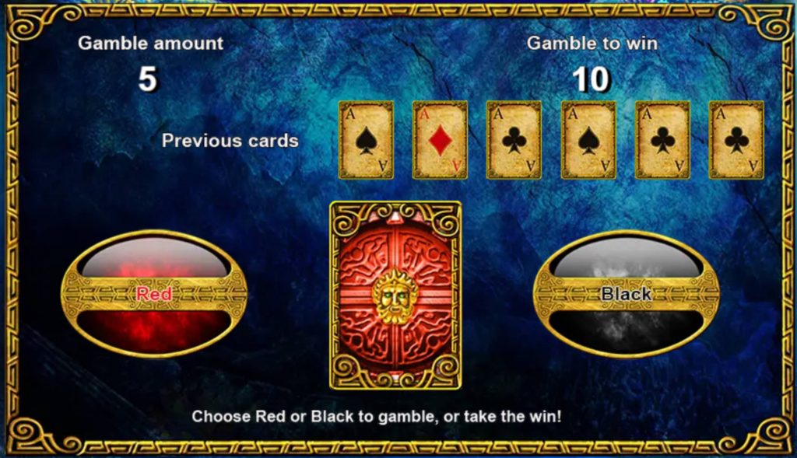Pick the Ace of Clubs between spades and last club
Image resolution: width=797 pixels, height=458 pixels.
pyautogui.click(x=662, y=140)
